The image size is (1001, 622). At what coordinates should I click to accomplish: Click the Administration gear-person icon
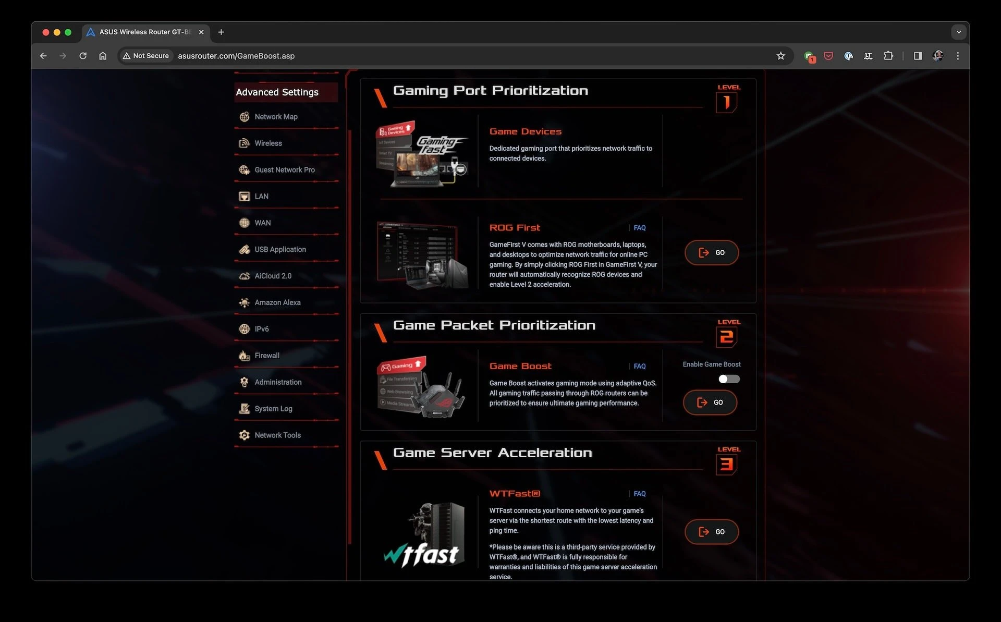click(x=244, y=382)
